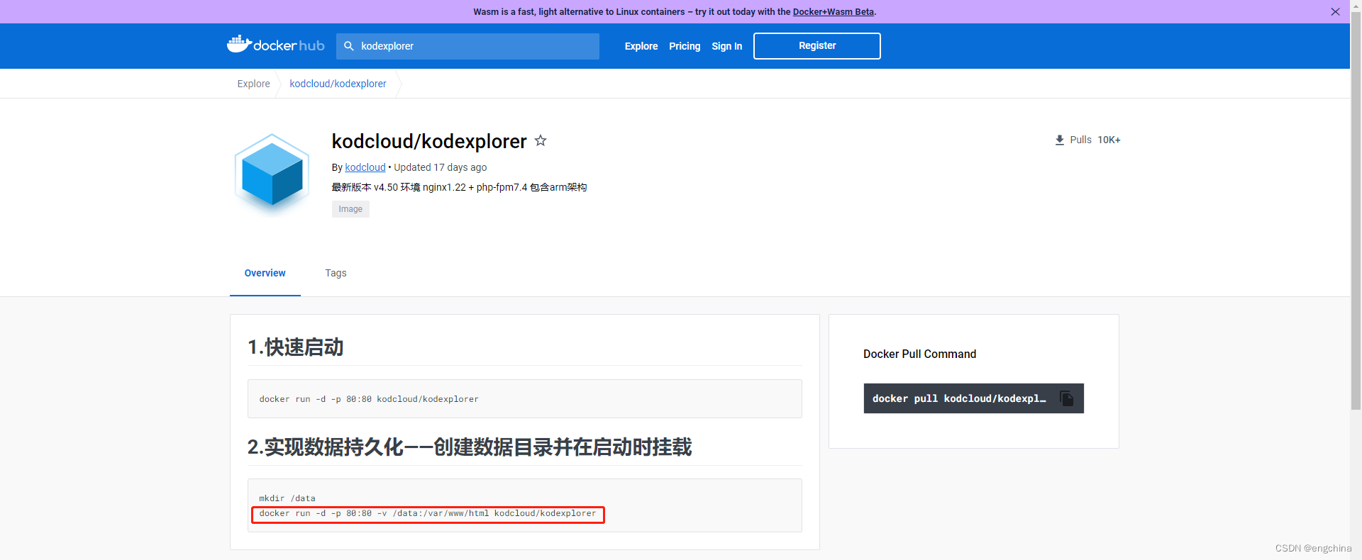Click the kodcloud/kodexplorer page title

(x=429, y=141)
